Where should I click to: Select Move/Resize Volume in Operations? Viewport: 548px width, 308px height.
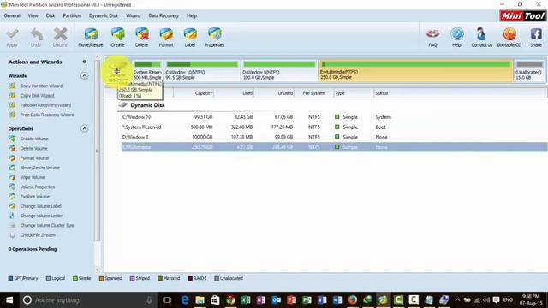40,168
